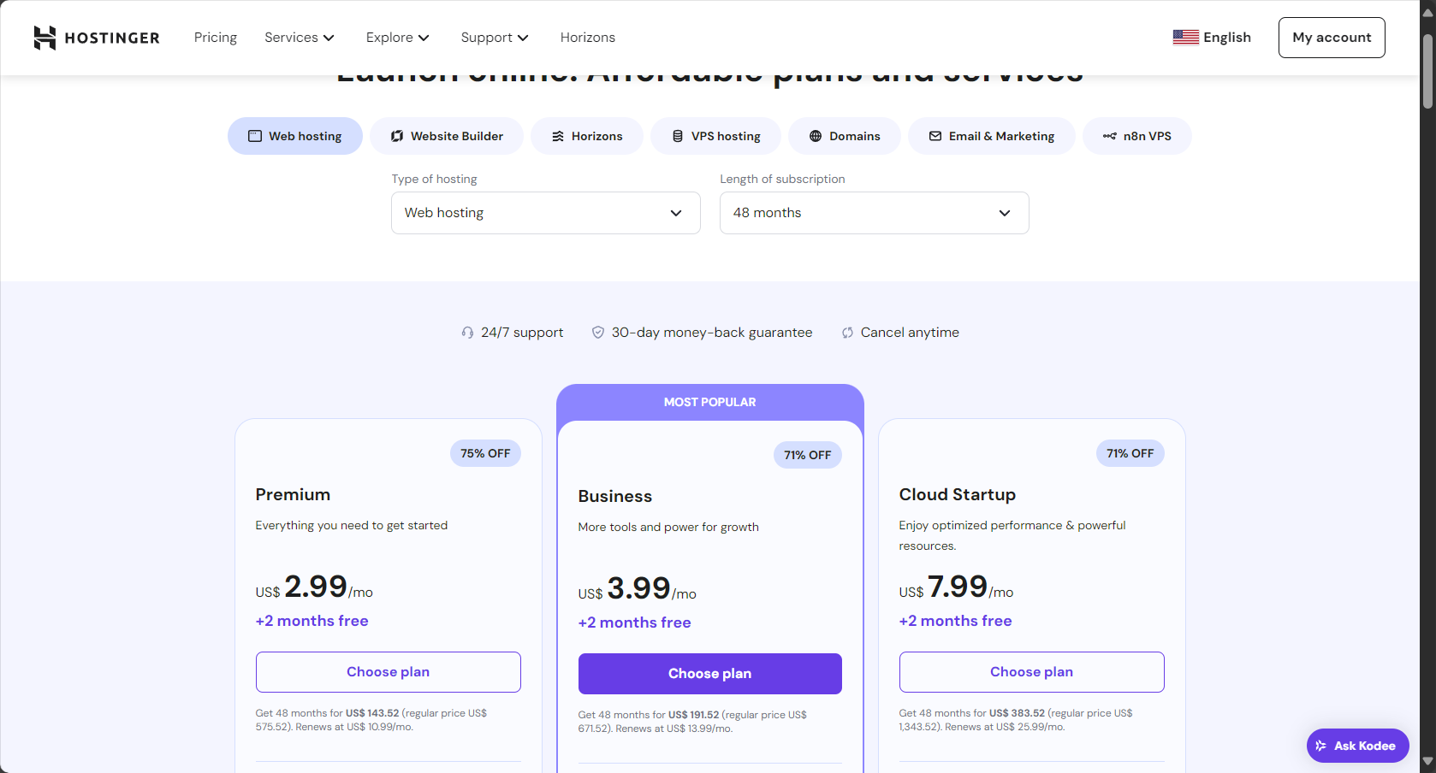Viewport: 1436px width, 773px height.
Task: Switch to Horizons tab in product row
Action: click(x=587, y=136)
